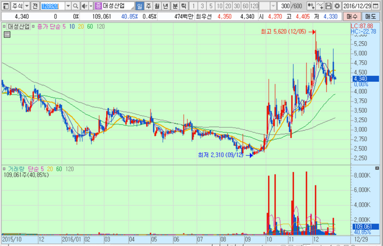Screen dimensions: 383x246
Task: Click the 매수 buy button
Action: coord(352,16)
